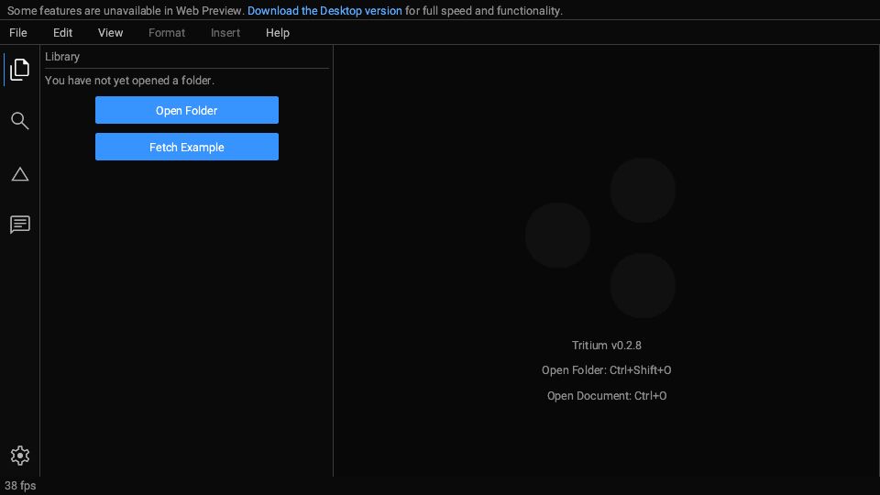The width and height of the screenshot is (880, 495).
Task: Open the Edit menu
Action: tap(63, 33)
